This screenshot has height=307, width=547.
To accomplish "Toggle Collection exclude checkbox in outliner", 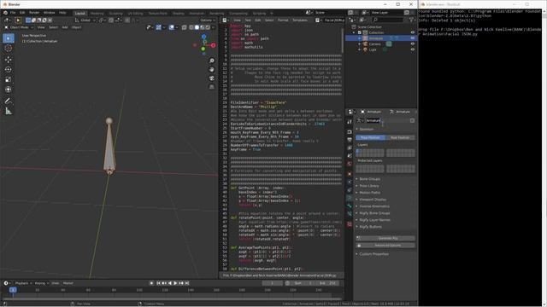I will tap(360, 32).
